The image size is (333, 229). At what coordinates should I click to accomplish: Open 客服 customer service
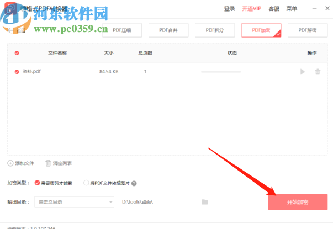pos(274,9)
